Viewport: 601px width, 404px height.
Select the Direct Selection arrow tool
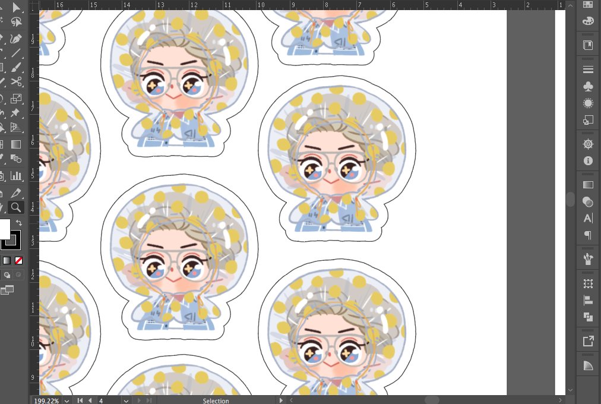pos(16,8)
